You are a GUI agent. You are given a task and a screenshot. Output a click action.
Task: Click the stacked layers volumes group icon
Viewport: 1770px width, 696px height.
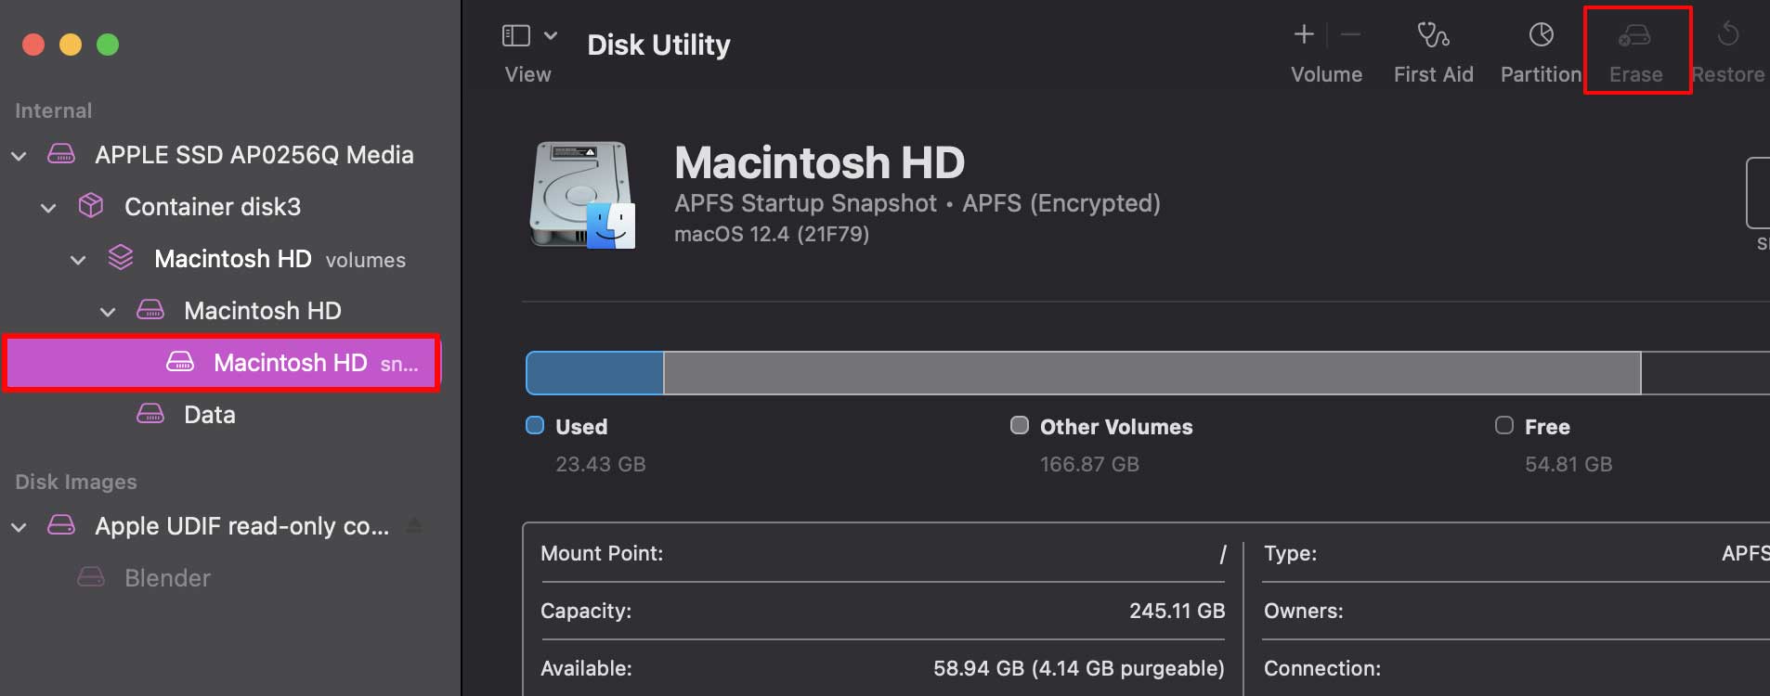(121, 257)
